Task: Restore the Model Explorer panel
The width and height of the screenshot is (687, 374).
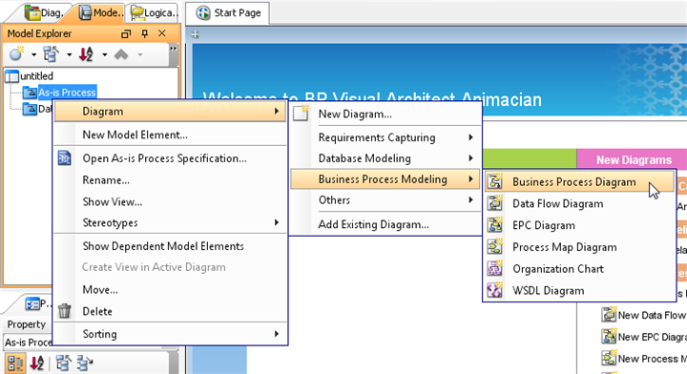Action: click(126, 33)
